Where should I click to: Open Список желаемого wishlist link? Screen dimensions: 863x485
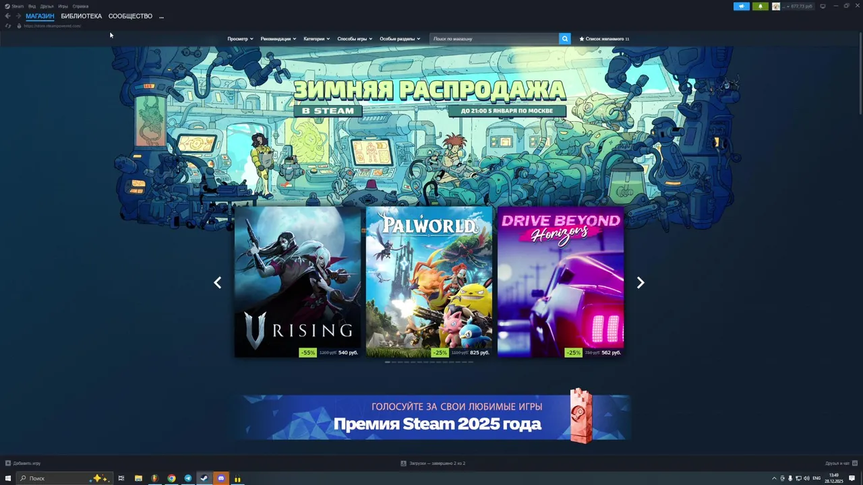pos(604,39)
